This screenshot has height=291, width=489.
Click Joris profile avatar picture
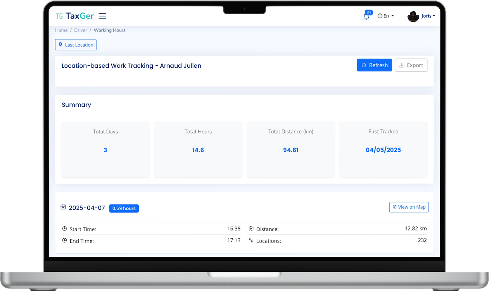pos(413,16)
